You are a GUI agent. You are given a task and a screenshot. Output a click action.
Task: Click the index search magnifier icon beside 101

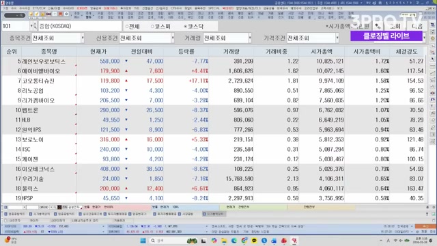point(35,26)
